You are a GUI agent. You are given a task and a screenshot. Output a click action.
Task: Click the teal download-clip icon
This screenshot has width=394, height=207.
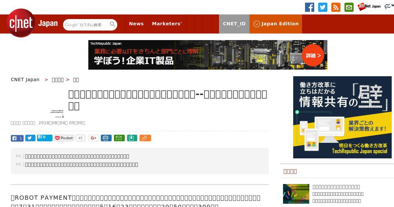coord(132,138)
